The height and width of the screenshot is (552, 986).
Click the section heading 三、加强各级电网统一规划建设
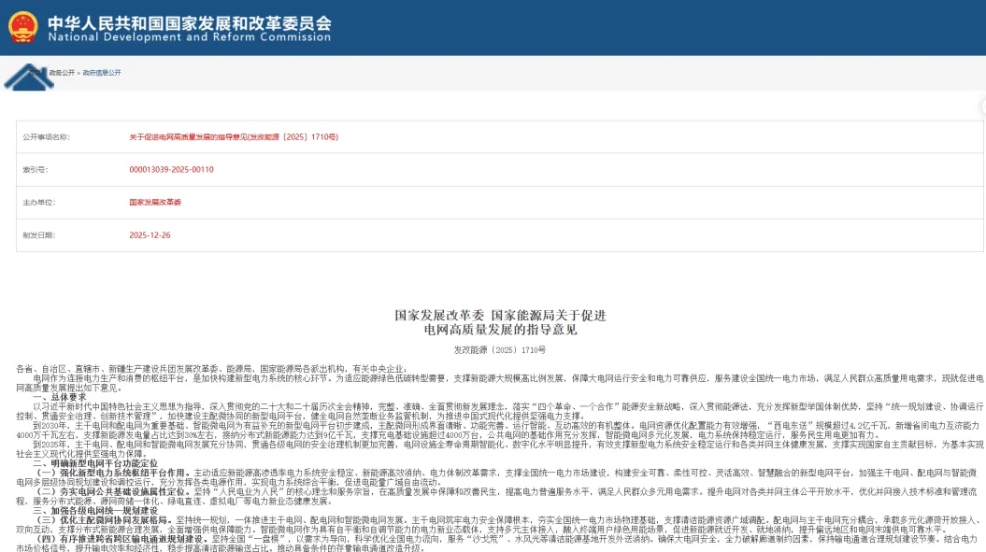coord(95,511)
